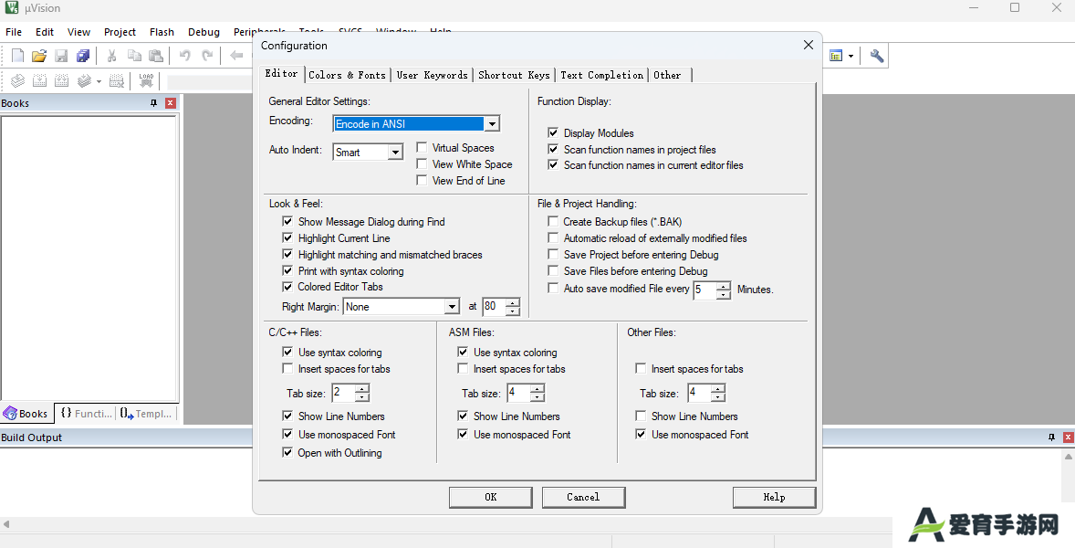
Task: Uncheck Highlight Current Line
Action: click(288, 238)
